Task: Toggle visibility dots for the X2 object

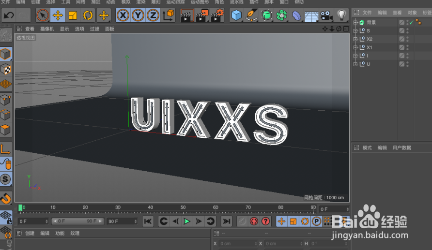Action: [407, 39]
